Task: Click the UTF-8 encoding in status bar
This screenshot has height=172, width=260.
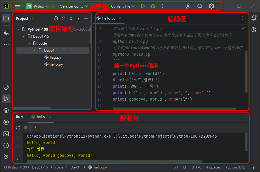Action: tap(196, 167)
